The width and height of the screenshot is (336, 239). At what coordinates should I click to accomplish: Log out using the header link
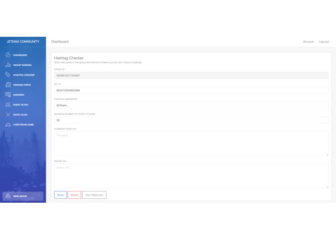pyautogui.click(x=323, y=42)
